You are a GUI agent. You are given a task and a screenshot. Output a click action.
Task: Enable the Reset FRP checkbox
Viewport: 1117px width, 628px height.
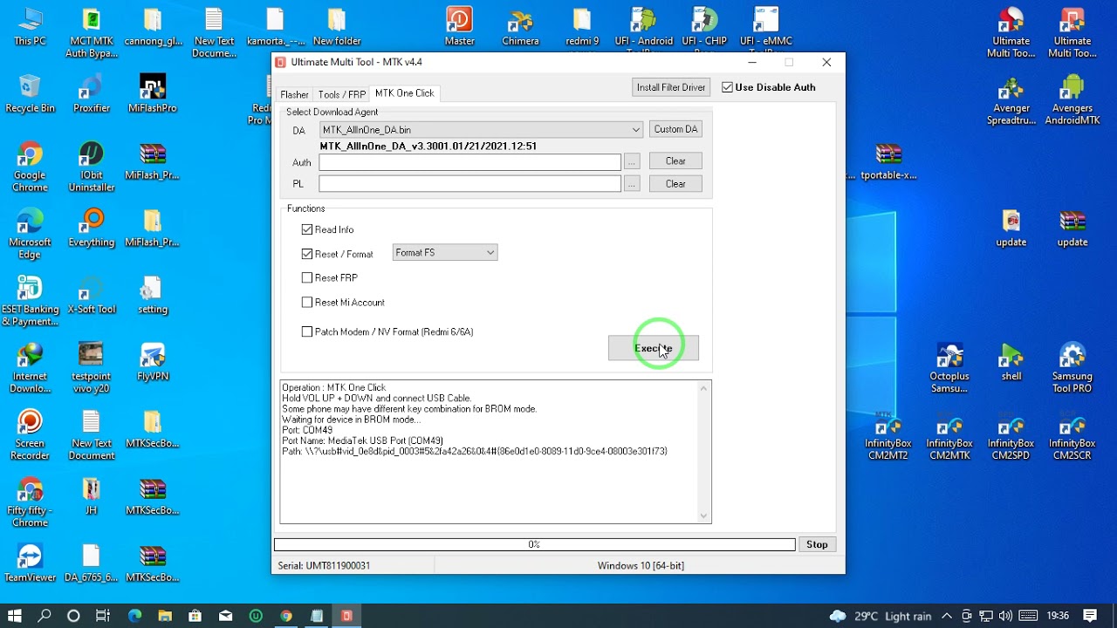tap(307, 277)
